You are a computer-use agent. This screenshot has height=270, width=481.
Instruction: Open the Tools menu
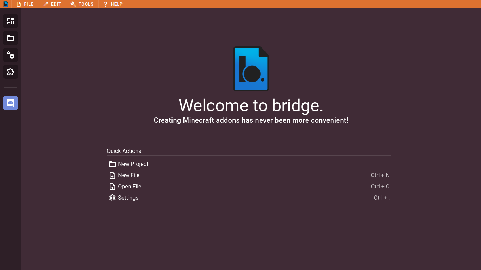coord(82,4)
